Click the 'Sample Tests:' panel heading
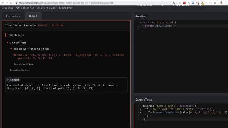228x128 pixels. click(x=144, y=100)
